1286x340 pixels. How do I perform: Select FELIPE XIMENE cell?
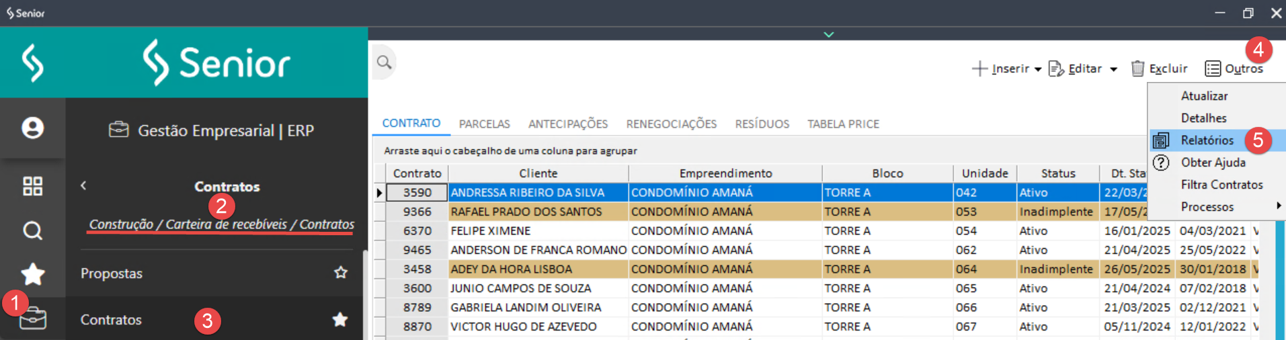[x=538, y=231]
